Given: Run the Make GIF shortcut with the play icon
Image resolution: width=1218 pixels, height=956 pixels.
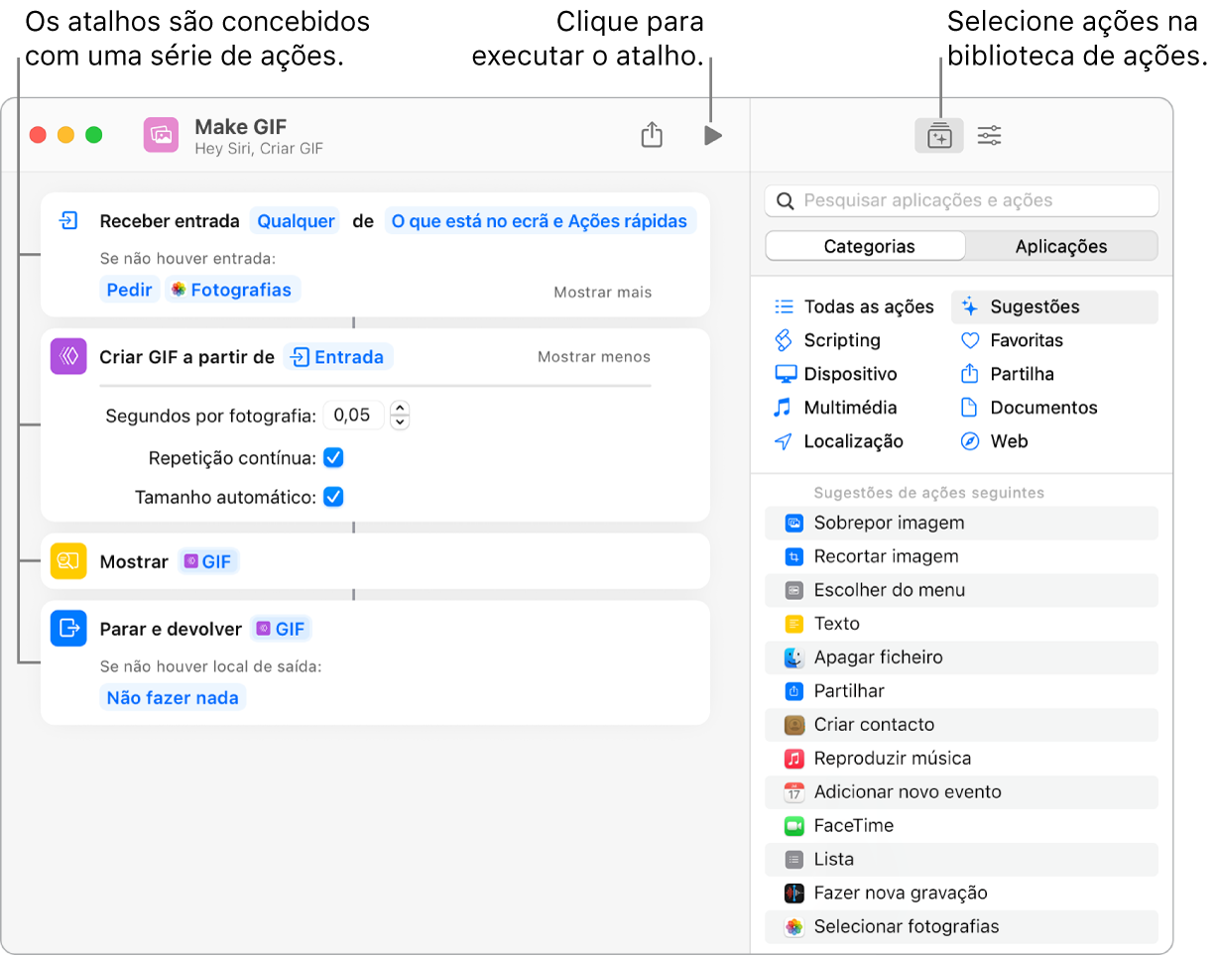Looking at the screenshot, I should point(713,135).
